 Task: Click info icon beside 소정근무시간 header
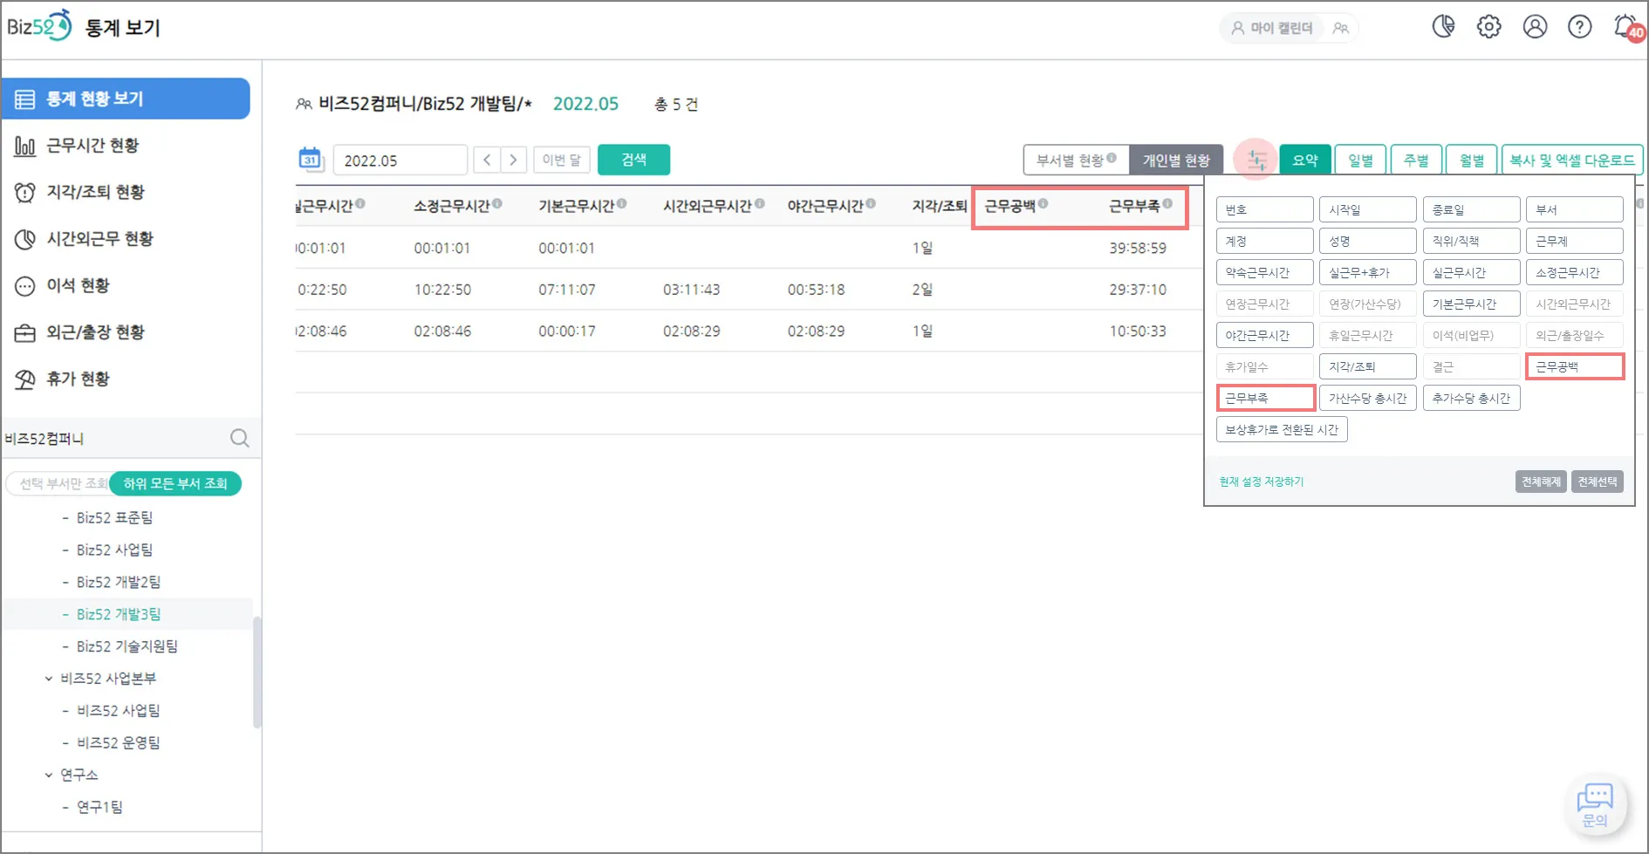[497, 204]
